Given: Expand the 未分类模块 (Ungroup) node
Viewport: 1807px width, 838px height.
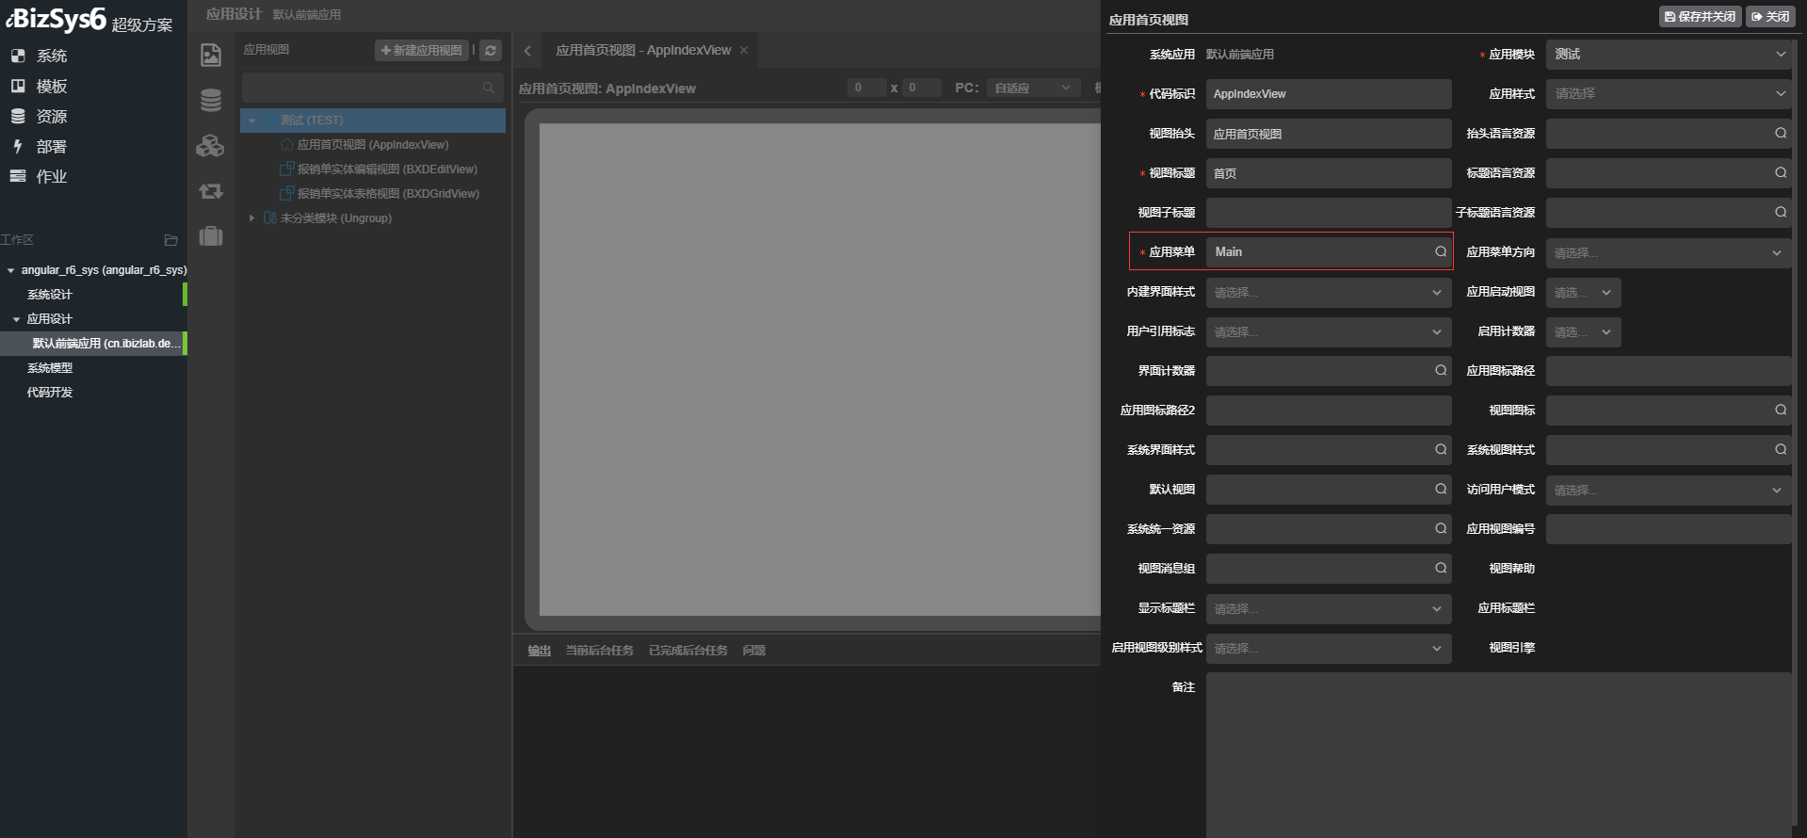Looking at the screenshot, I should click(251, 218).
